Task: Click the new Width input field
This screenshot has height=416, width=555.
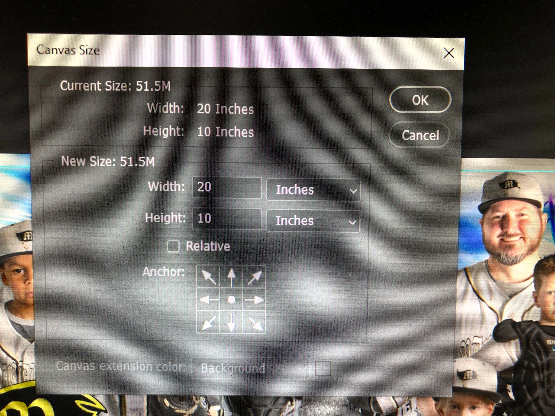Action: [x=227, y=187]
